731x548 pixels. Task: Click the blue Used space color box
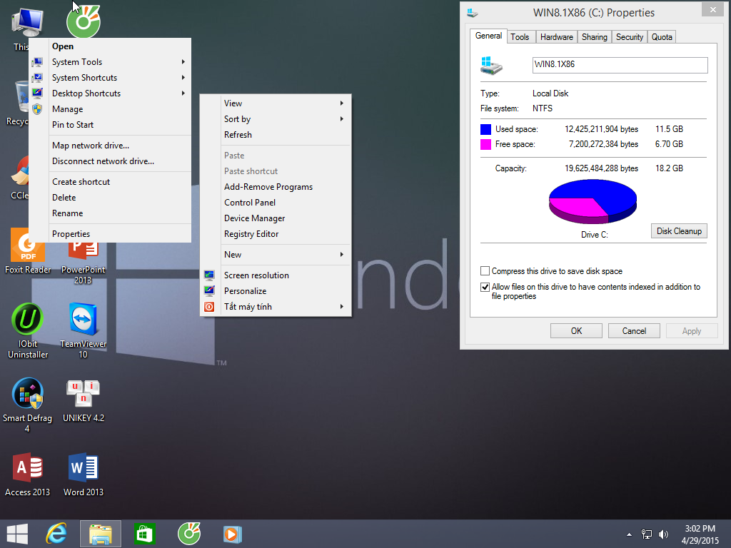486,129
